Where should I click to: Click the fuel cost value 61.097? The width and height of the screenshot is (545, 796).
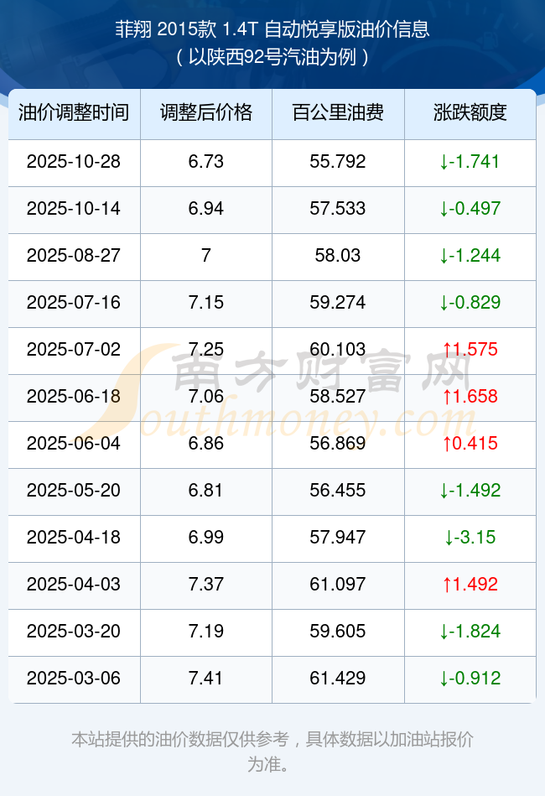click(x=338, y=584)
